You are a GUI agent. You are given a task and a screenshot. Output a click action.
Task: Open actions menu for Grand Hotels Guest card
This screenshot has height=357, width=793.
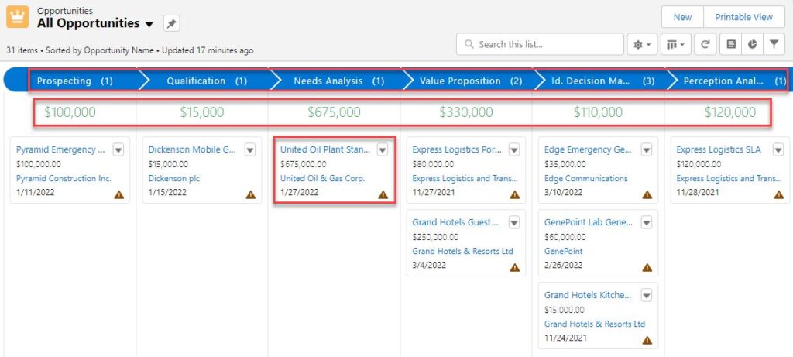click(x=514, y=222)
